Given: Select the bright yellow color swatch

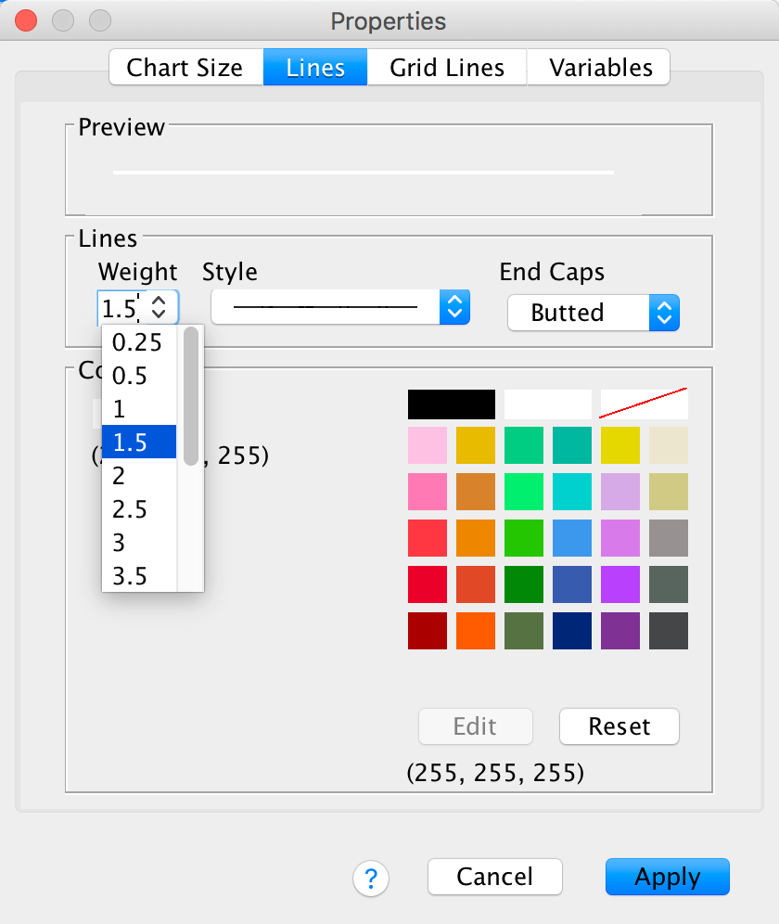Looking at the screenshot, I should click(x=620, y=445).
